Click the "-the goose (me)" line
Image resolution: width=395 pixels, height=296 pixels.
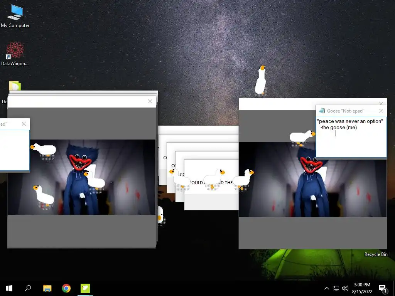tap(339, 127)
